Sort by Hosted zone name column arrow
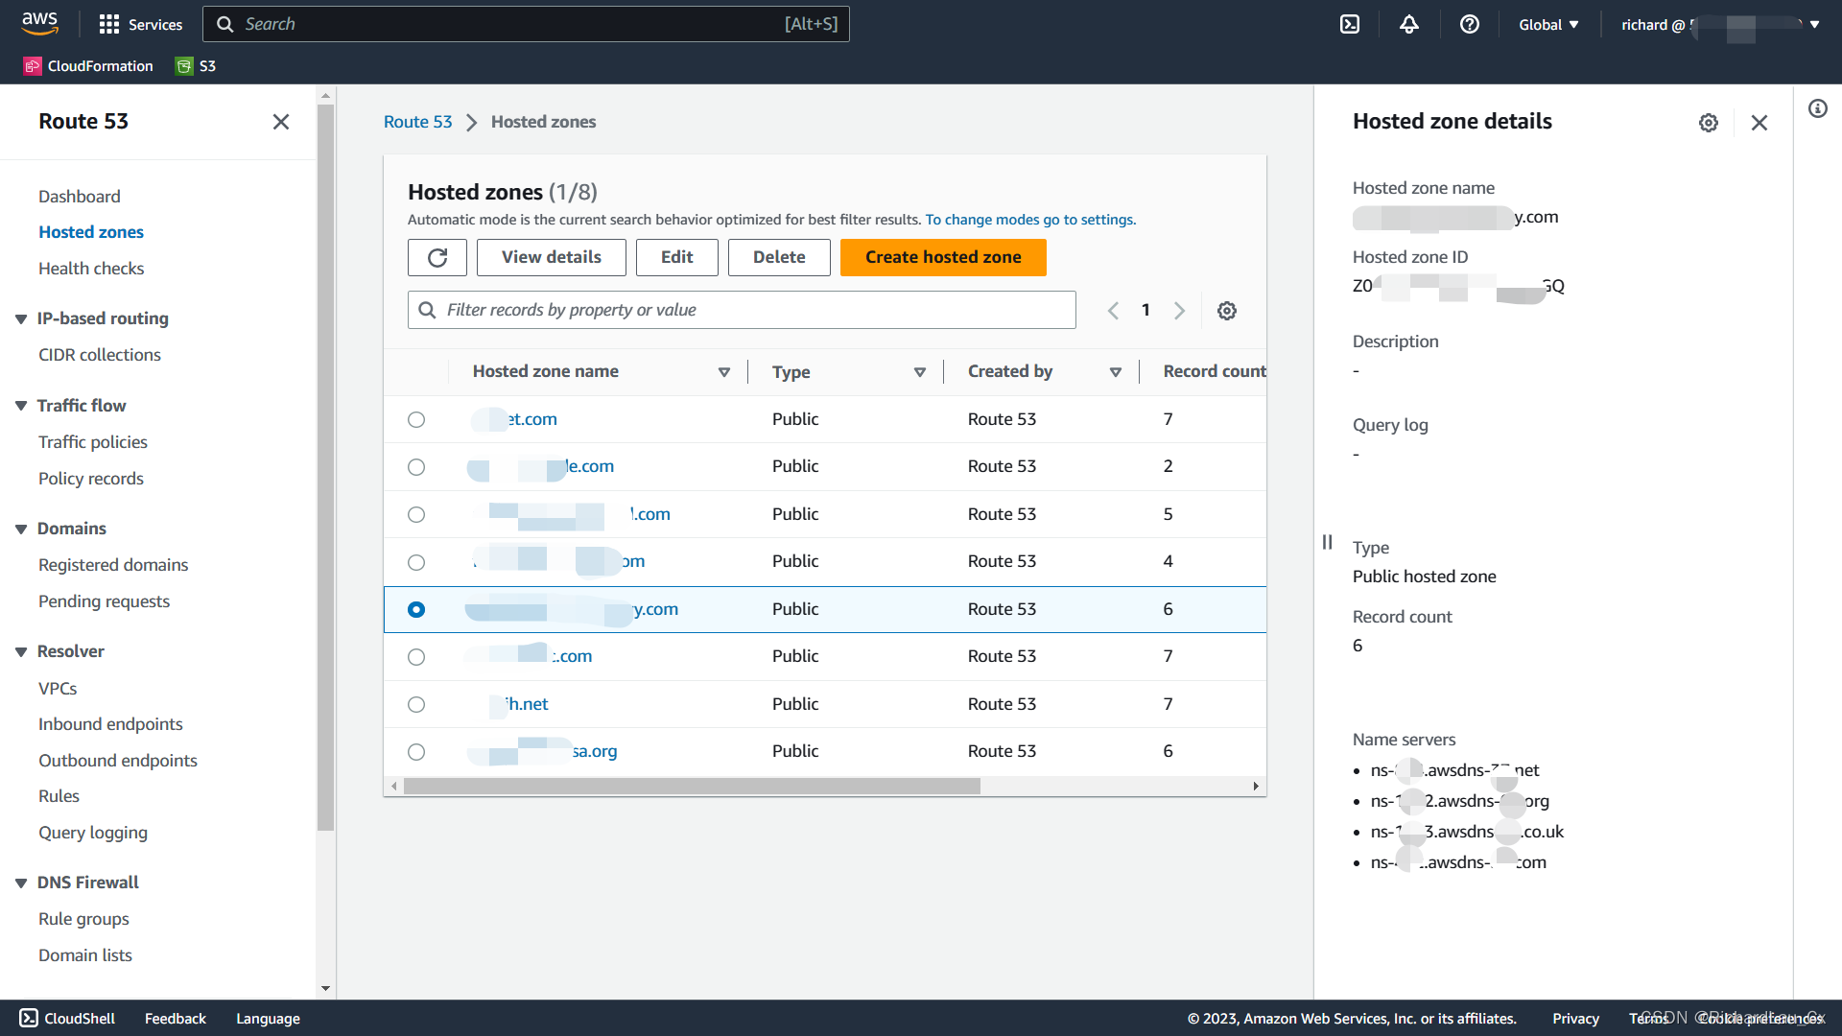Viewport: 1842px width, 1036px height. pyautogui.click(x=724, y=372)
